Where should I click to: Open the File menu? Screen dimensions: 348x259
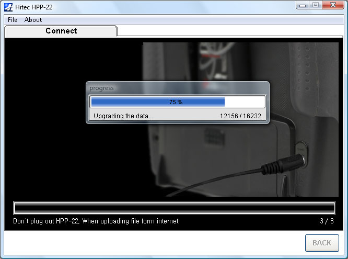point(12,20)
